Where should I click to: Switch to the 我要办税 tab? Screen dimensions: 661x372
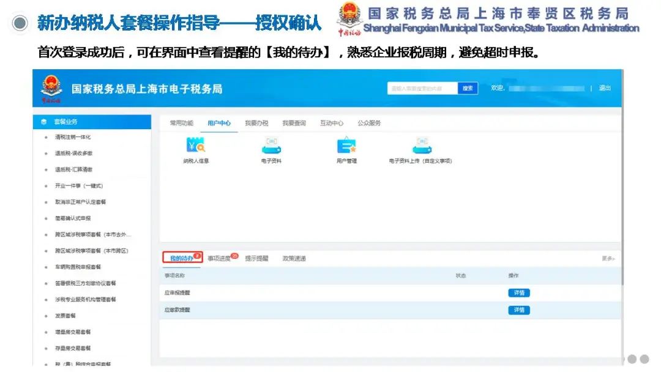pos(256,123)
